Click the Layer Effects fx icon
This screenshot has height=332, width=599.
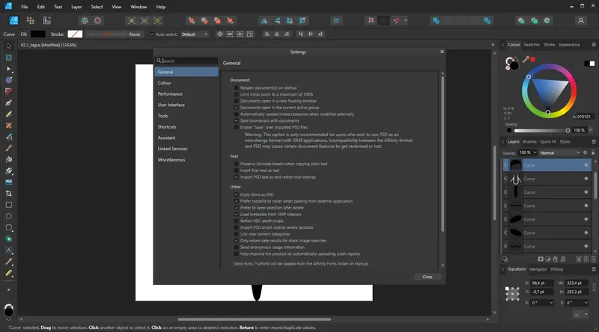click(x=556, y=259)
